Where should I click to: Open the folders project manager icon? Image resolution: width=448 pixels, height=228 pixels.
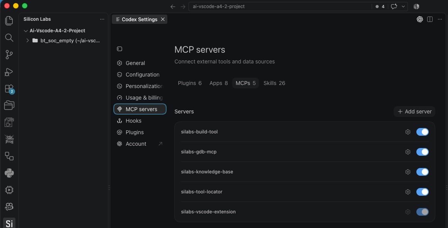click(9, 105)
